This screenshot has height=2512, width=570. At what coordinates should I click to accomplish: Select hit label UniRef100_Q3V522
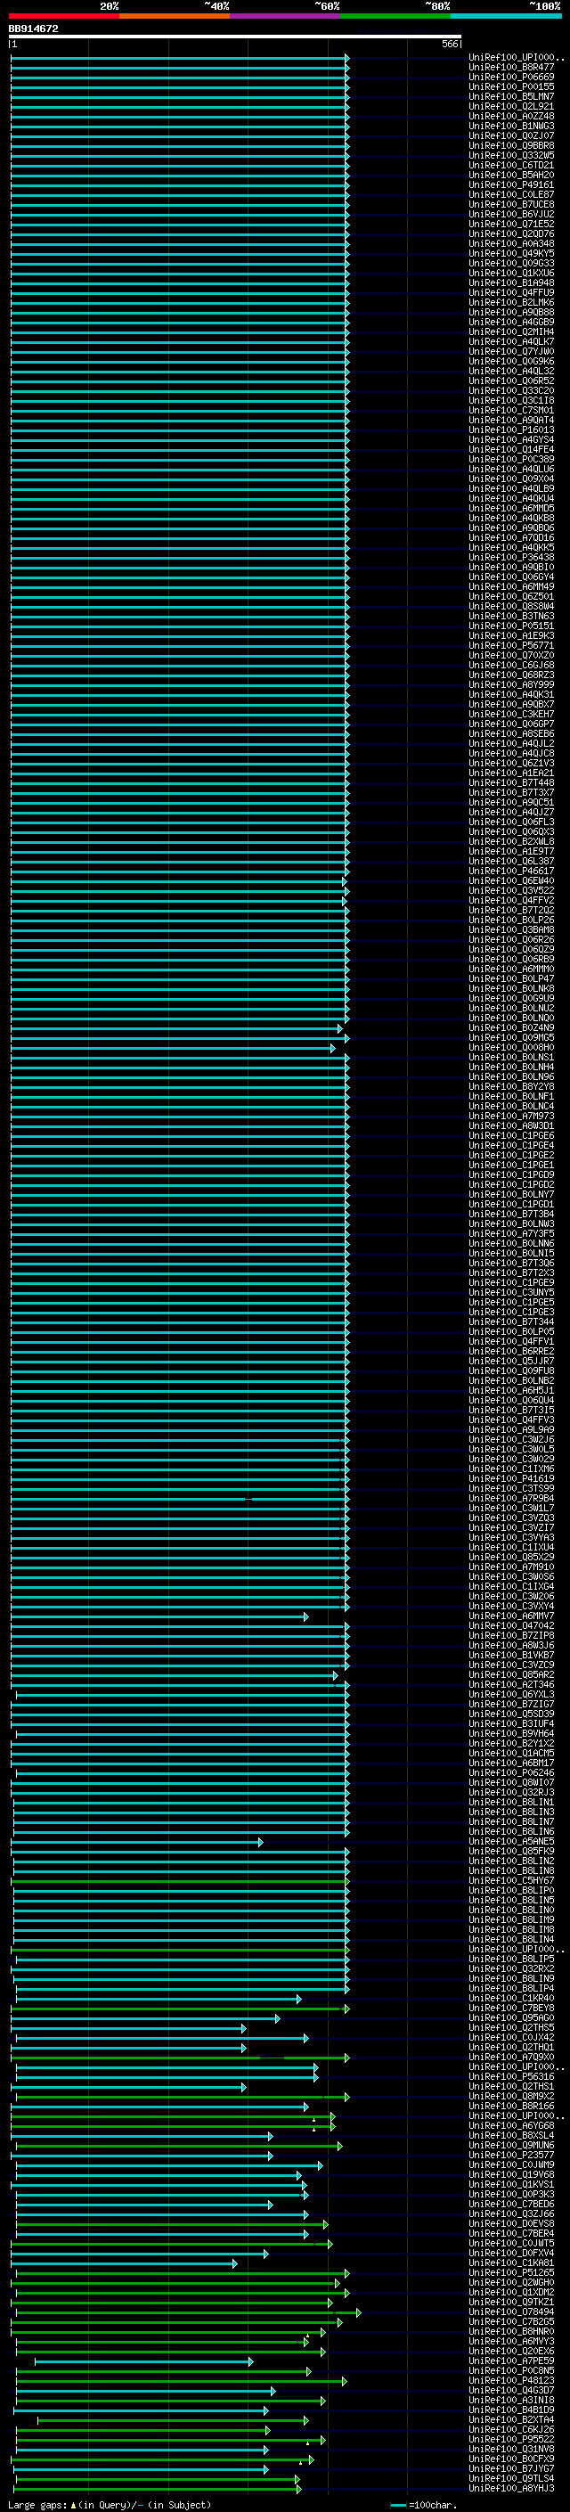tap(511, 890)
